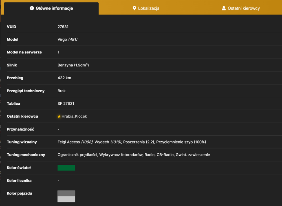The height and width of the screenshot is (206, 282).
Task: Click the dark gray Kolor pojazdu swatch
Action: tap(66, 193)
